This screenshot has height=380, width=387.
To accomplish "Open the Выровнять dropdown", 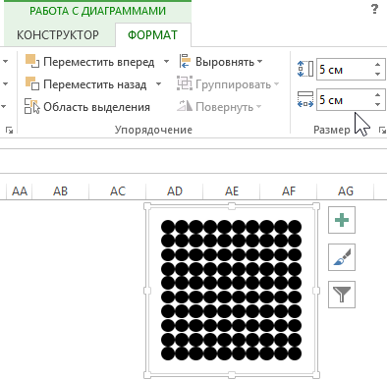I will pos(221,62).
